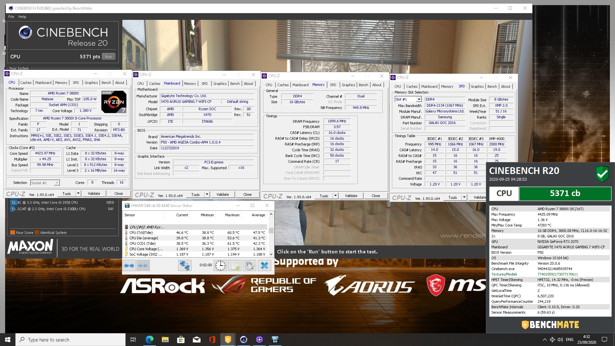The height and width of the screenshot is (346, 615).
Task: Switch to Cinebench on the taskbar
Action: click(243, 340)
